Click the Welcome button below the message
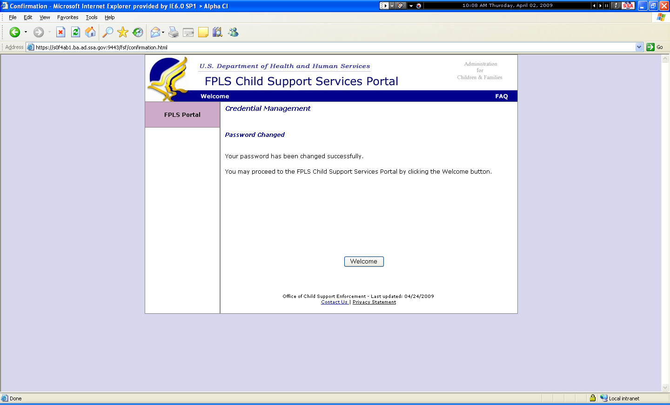The image size is (670, 405). (364, 262)
